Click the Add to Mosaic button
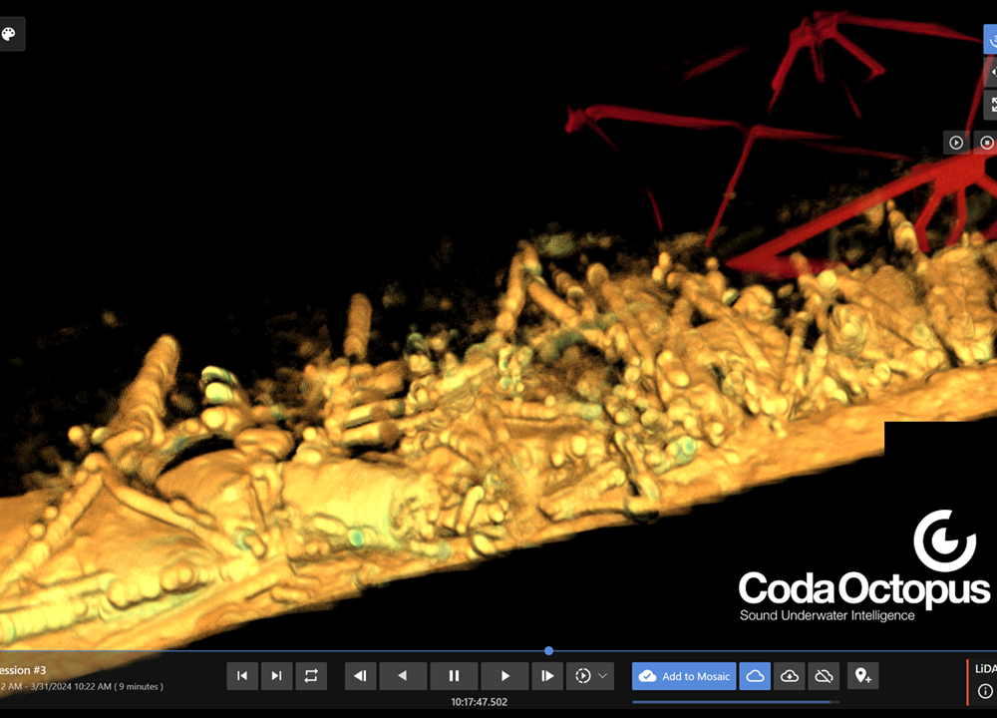Screen dimensions: 997x718 click(x=684, y=676)
